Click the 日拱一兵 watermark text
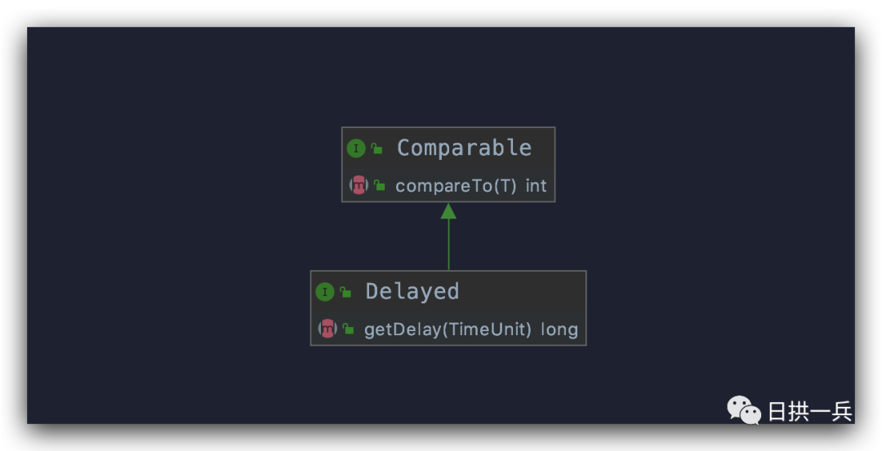The height and width of the screenshot is (451, 882). 809,411
